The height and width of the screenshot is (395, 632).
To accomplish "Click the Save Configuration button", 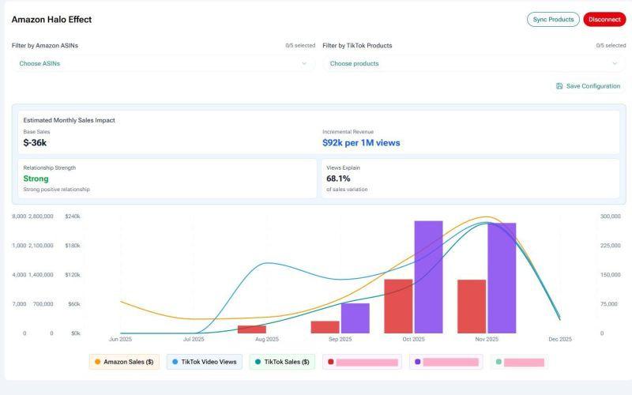I will click(588, 86).
